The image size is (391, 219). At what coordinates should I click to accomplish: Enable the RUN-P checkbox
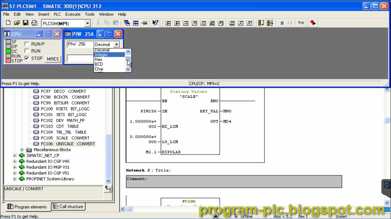point(27,44)
